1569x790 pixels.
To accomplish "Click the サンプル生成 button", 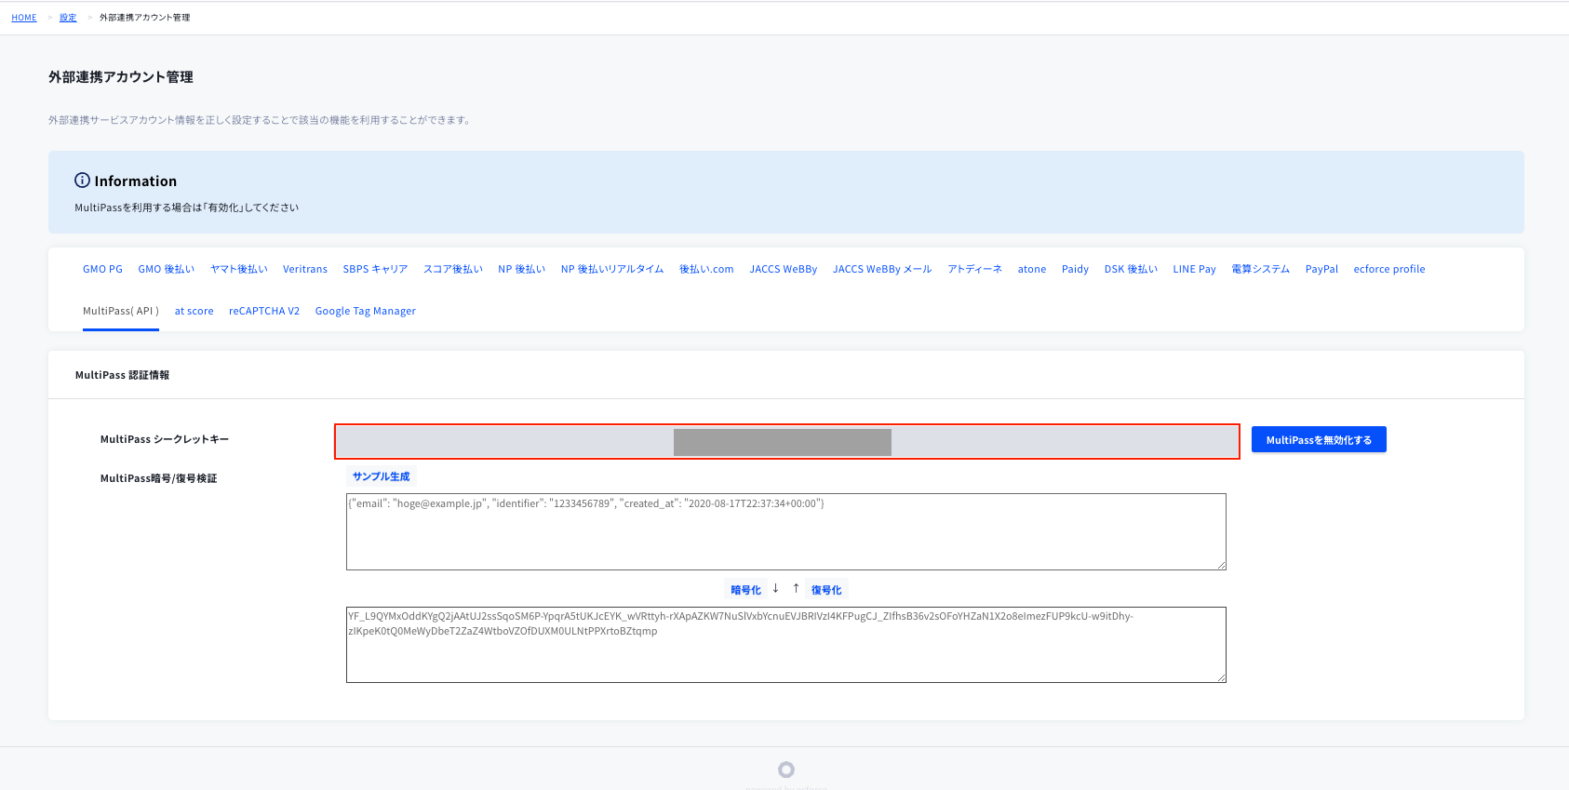I will (x=382, y=476).
